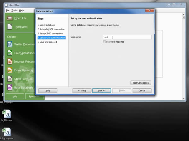Open the Tools menu
The width and height of the screenshot is (189, 141).
point(14,10)
